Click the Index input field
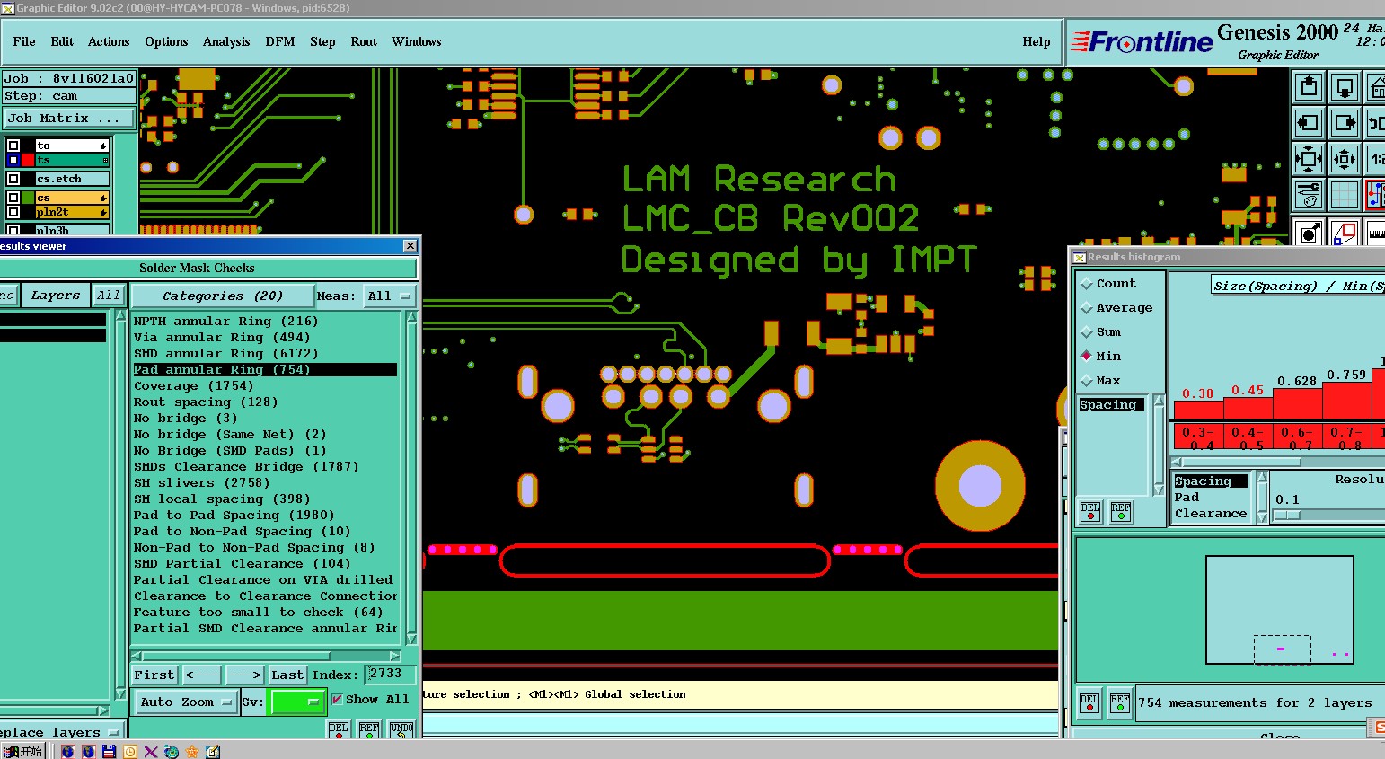Image resolution: width=1385 pixels, height=759 pixels. 390,674
